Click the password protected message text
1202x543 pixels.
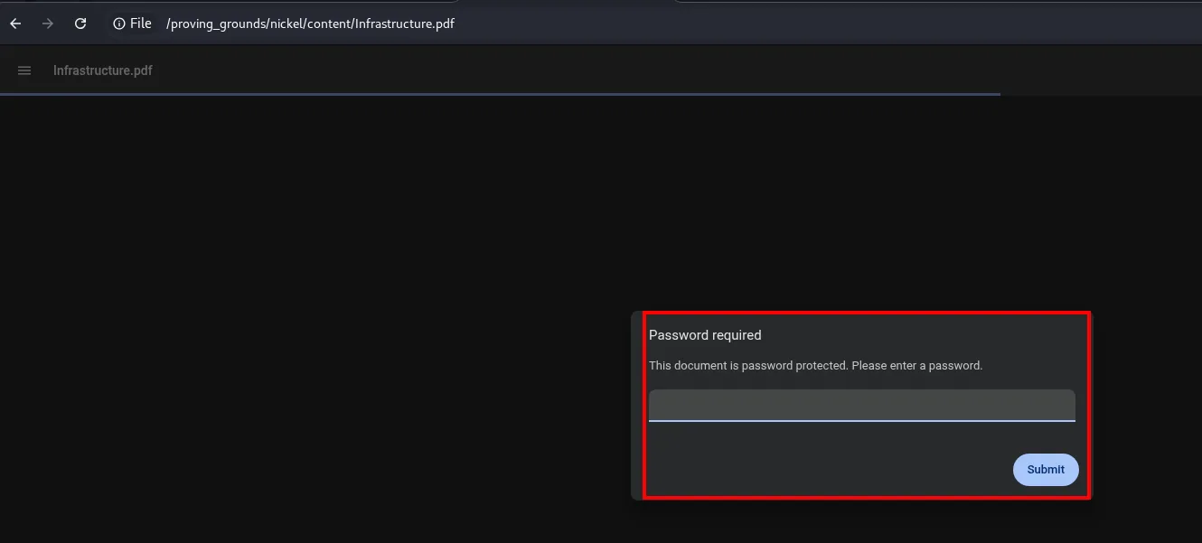(x=815, y=366)
